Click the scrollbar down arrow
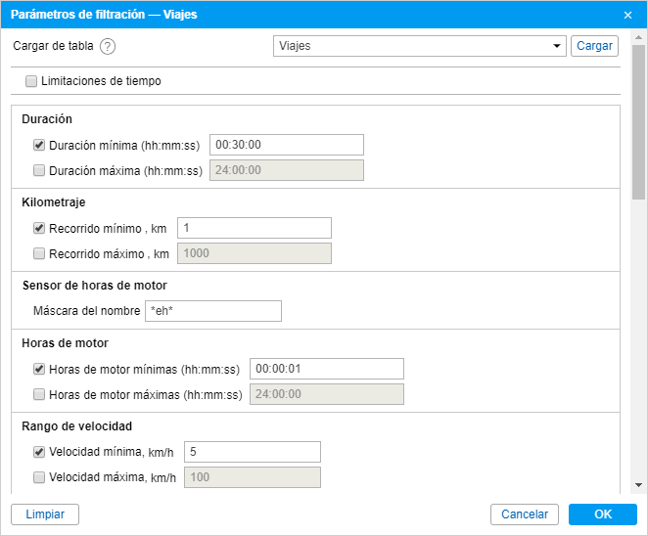Image resolution: width=648 pixels, height=536 pixels. (638, 485)
